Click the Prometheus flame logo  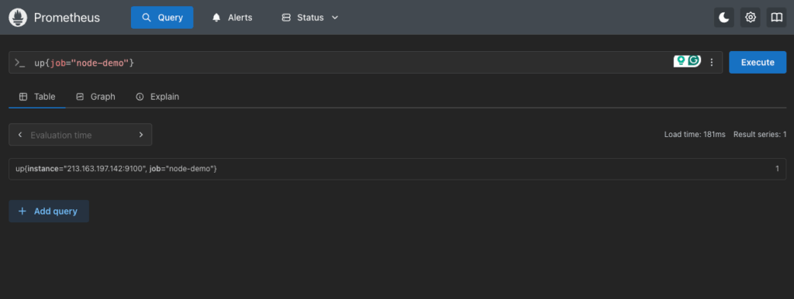pos(18,18)
